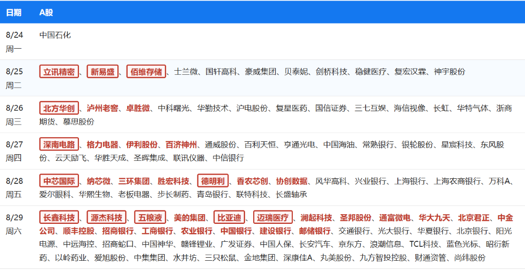Click 中信银行 stock name
525x271 pixels.
pos(229,158)
